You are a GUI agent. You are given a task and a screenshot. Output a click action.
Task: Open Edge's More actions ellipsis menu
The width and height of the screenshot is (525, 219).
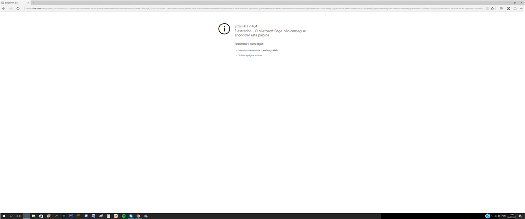(521, 8)
